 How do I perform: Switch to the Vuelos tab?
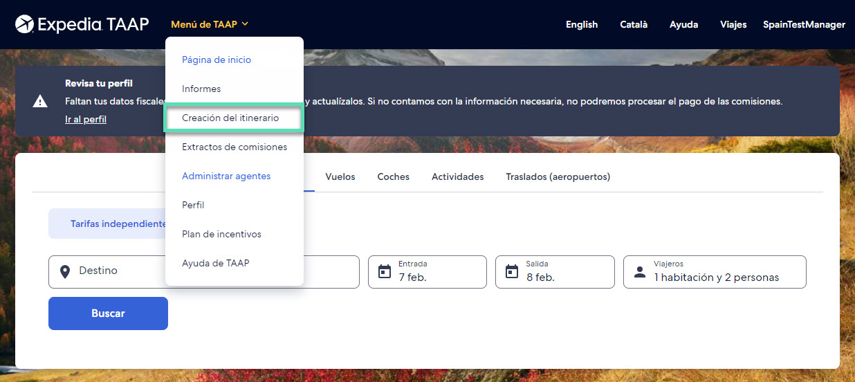pyautogui.click(x=340, y=176)
